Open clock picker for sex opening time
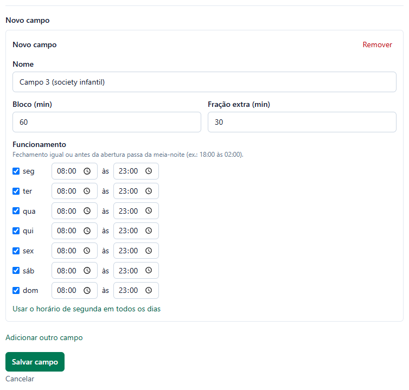 pos(87,251)
